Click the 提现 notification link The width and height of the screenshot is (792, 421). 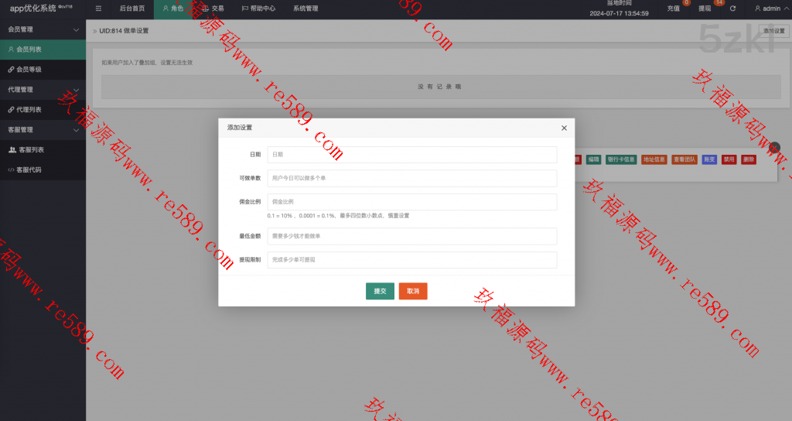[705, 9]
